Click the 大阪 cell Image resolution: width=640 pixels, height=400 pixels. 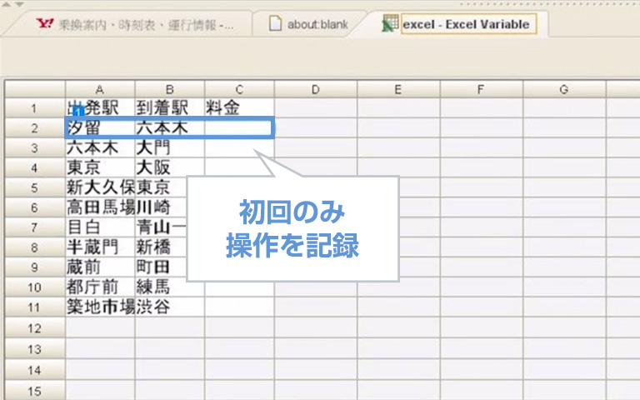coord(170,168)
